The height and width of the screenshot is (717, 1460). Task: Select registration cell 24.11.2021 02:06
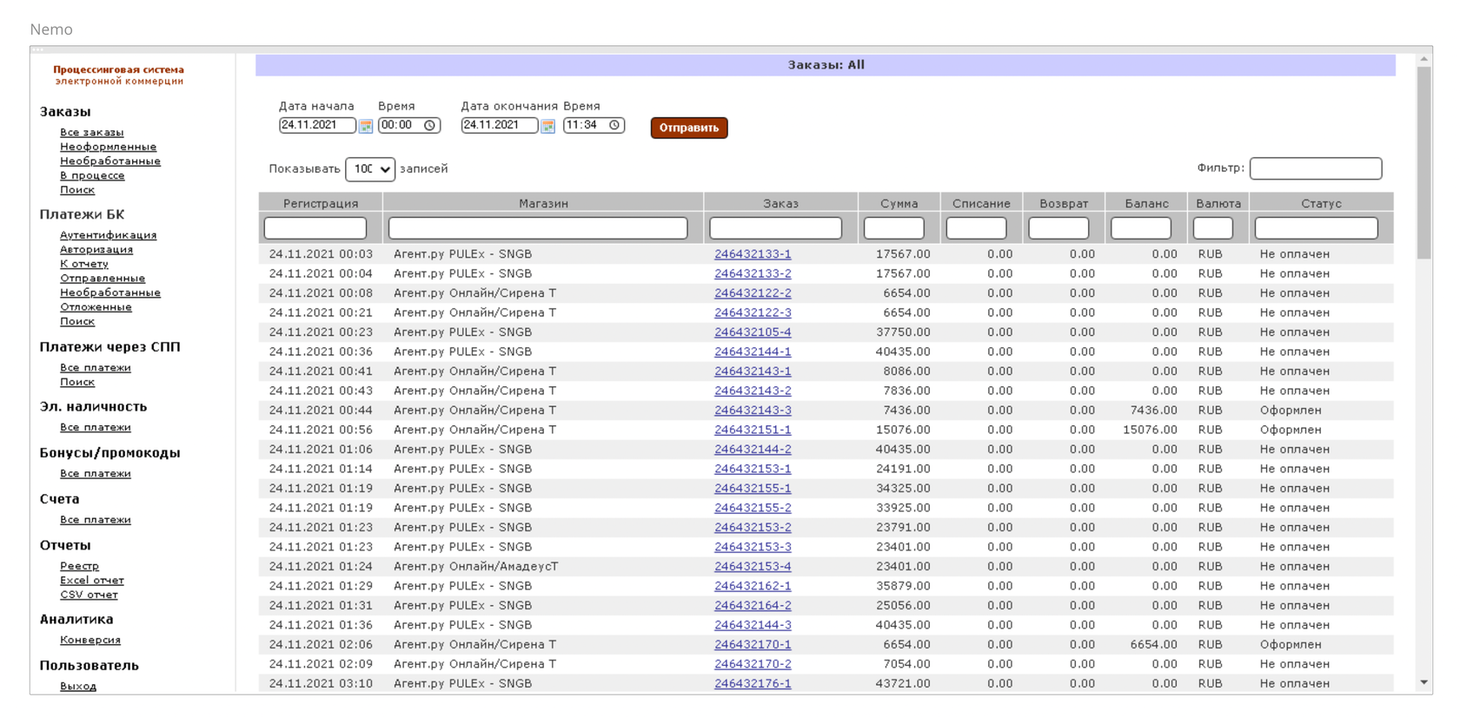coord(321,645)
